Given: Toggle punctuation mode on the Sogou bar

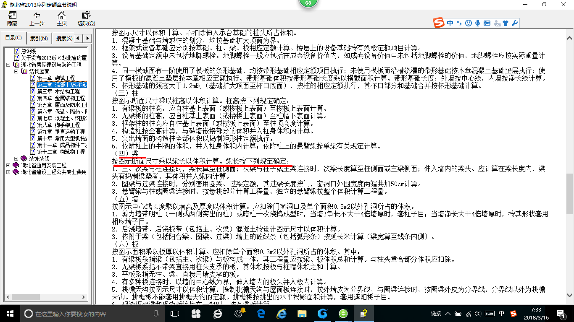Looking at the screenshot, I should (459, 23).
